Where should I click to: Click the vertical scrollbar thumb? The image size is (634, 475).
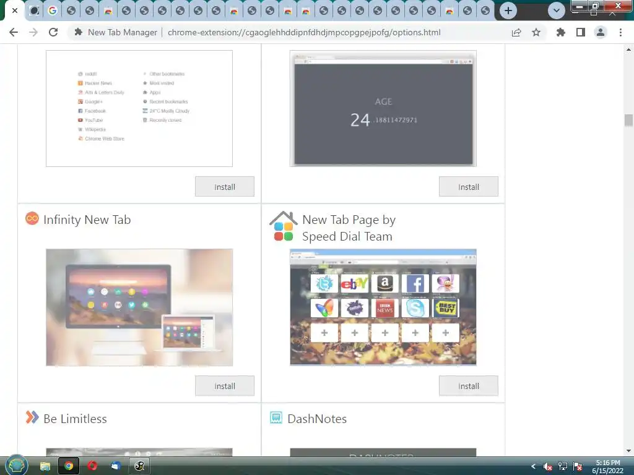click(629, 121)
